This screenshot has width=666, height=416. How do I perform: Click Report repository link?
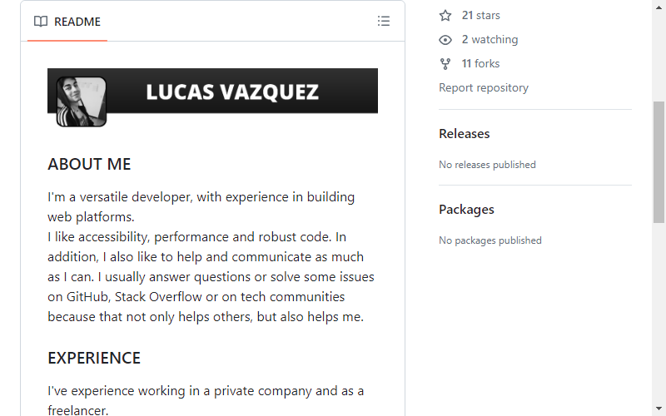(x=484, y=88)
